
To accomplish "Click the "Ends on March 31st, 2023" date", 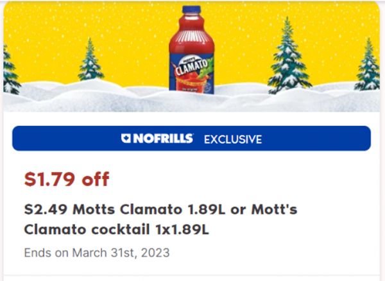I will pyautogui.click(x=97, y=253).
